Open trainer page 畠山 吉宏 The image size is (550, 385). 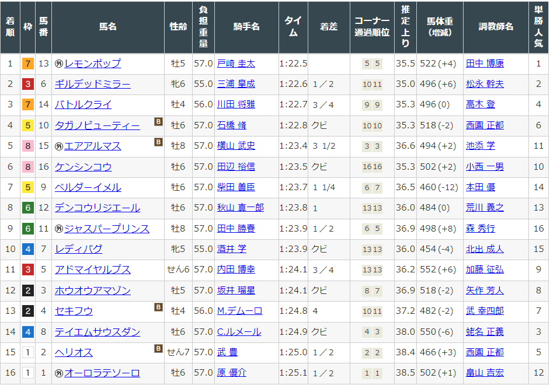pyautogui.click(x=485, y=373)
